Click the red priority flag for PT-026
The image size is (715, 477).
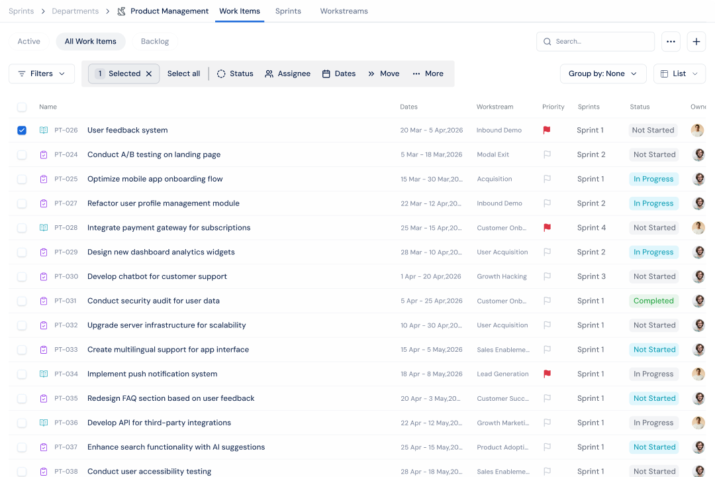pos(546,130)
